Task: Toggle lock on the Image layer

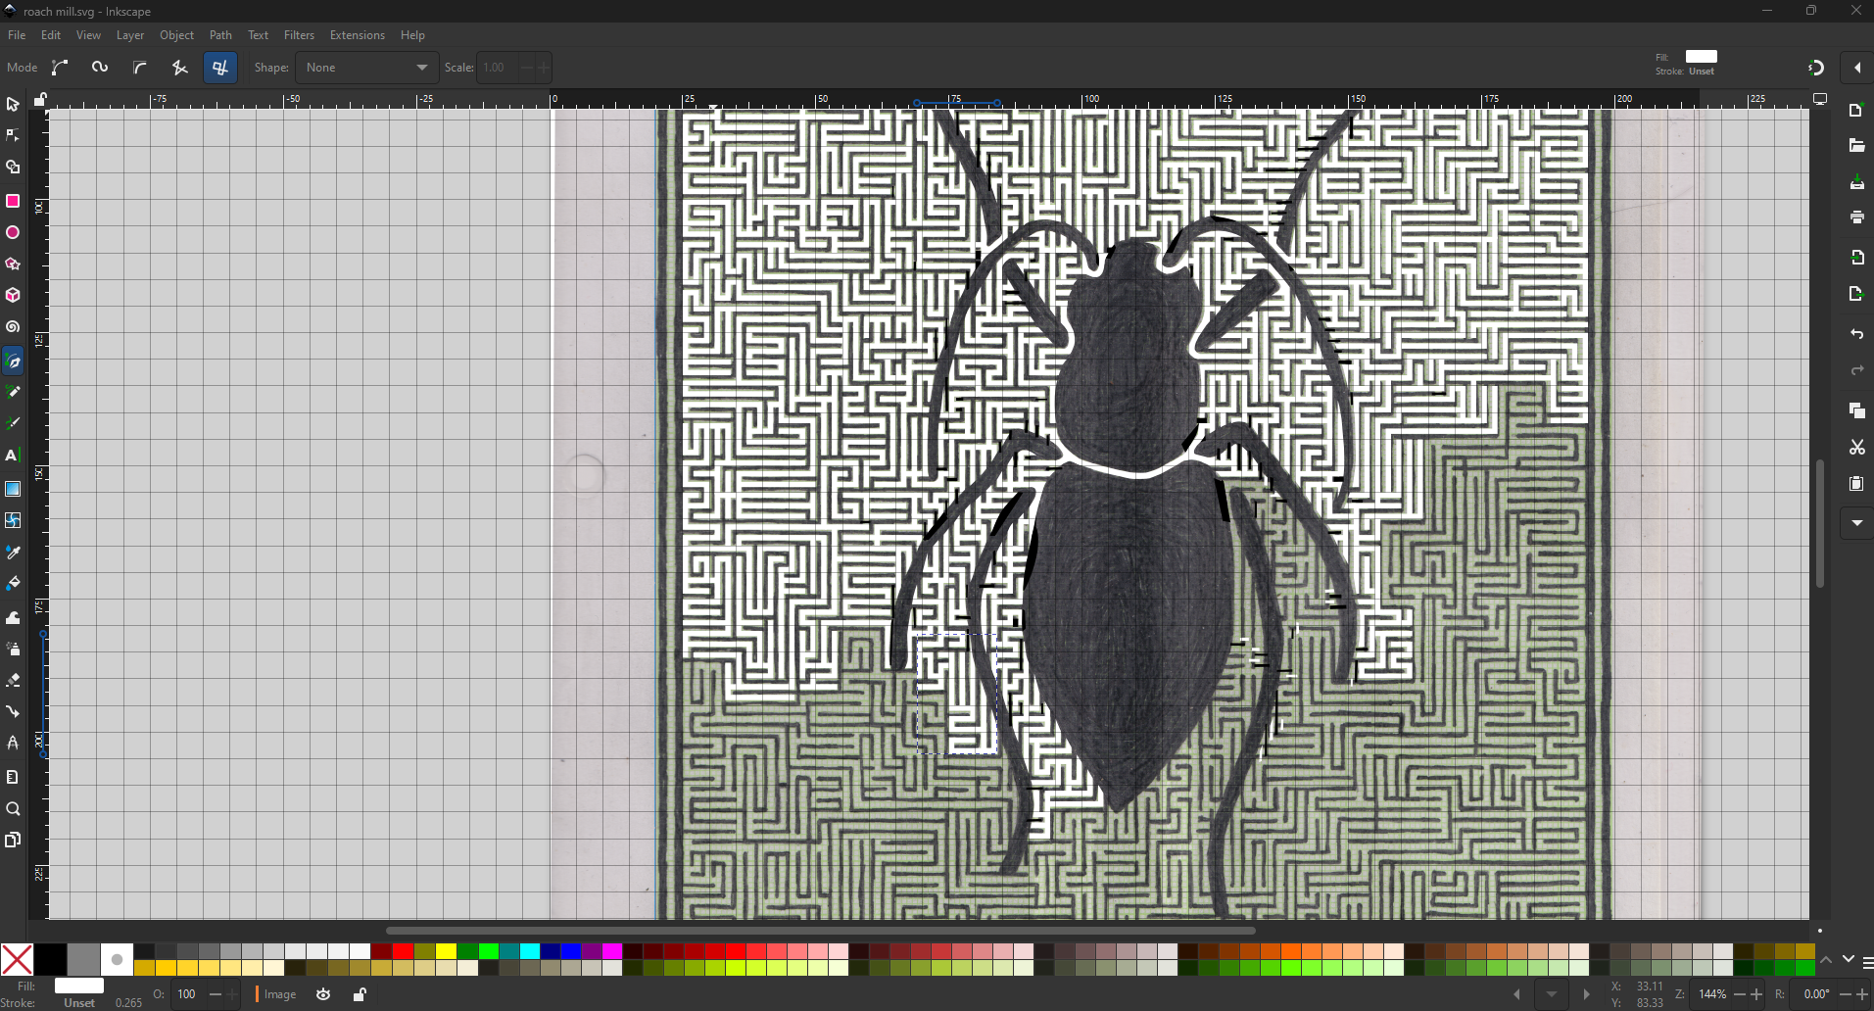Action: click(360, 994)
